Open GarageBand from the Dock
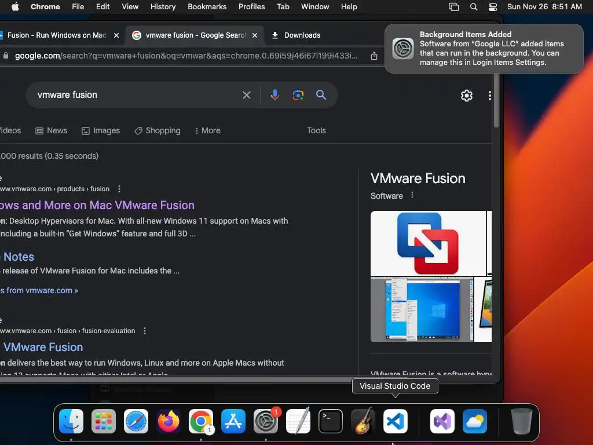This screenshot has height=445, width=593. [x=363, y=421]
